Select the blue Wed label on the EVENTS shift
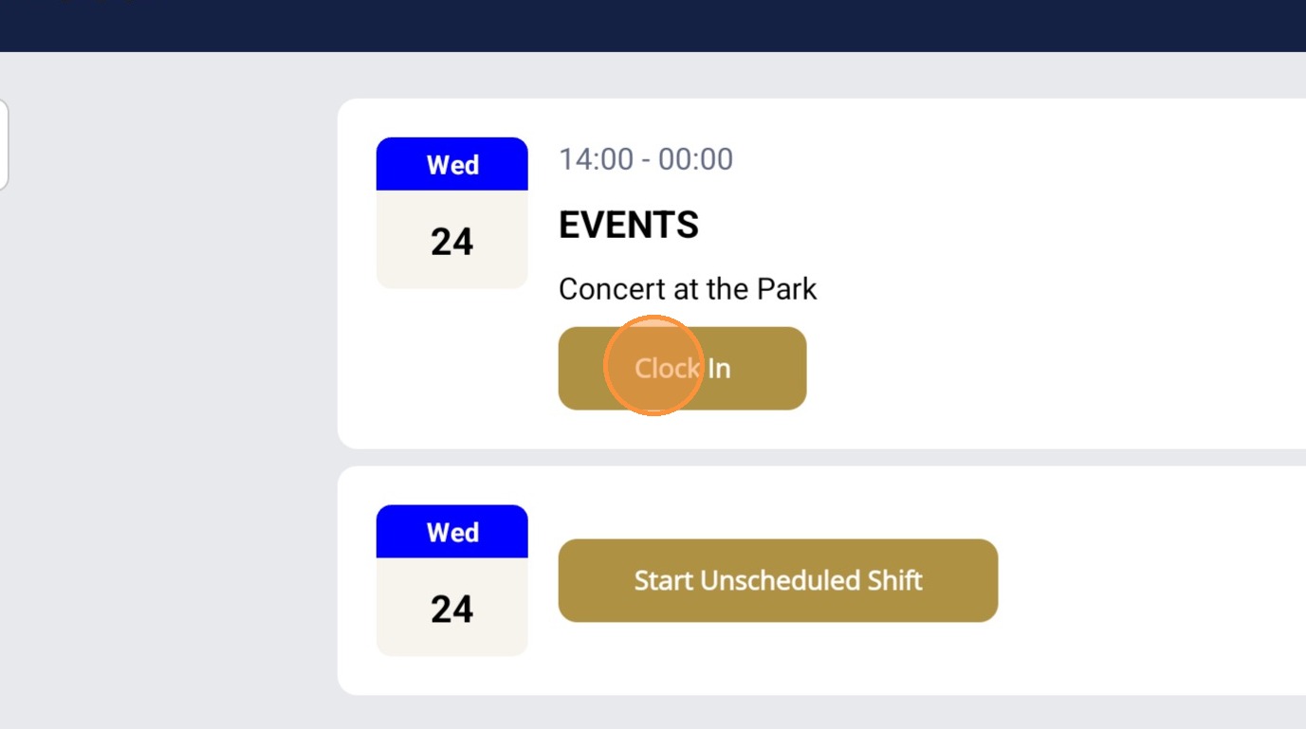1306x729 pixels. tap(451, 164)
